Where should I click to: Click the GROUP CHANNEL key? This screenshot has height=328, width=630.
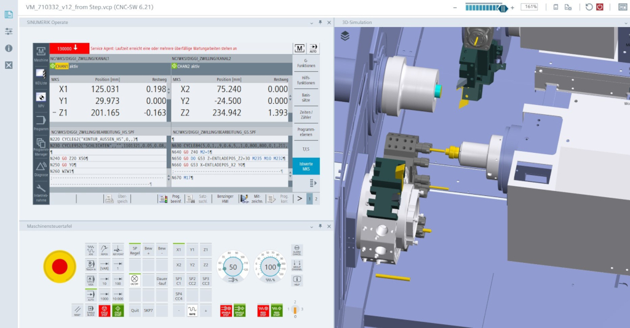pyautogui.click(x=297, y=265)
